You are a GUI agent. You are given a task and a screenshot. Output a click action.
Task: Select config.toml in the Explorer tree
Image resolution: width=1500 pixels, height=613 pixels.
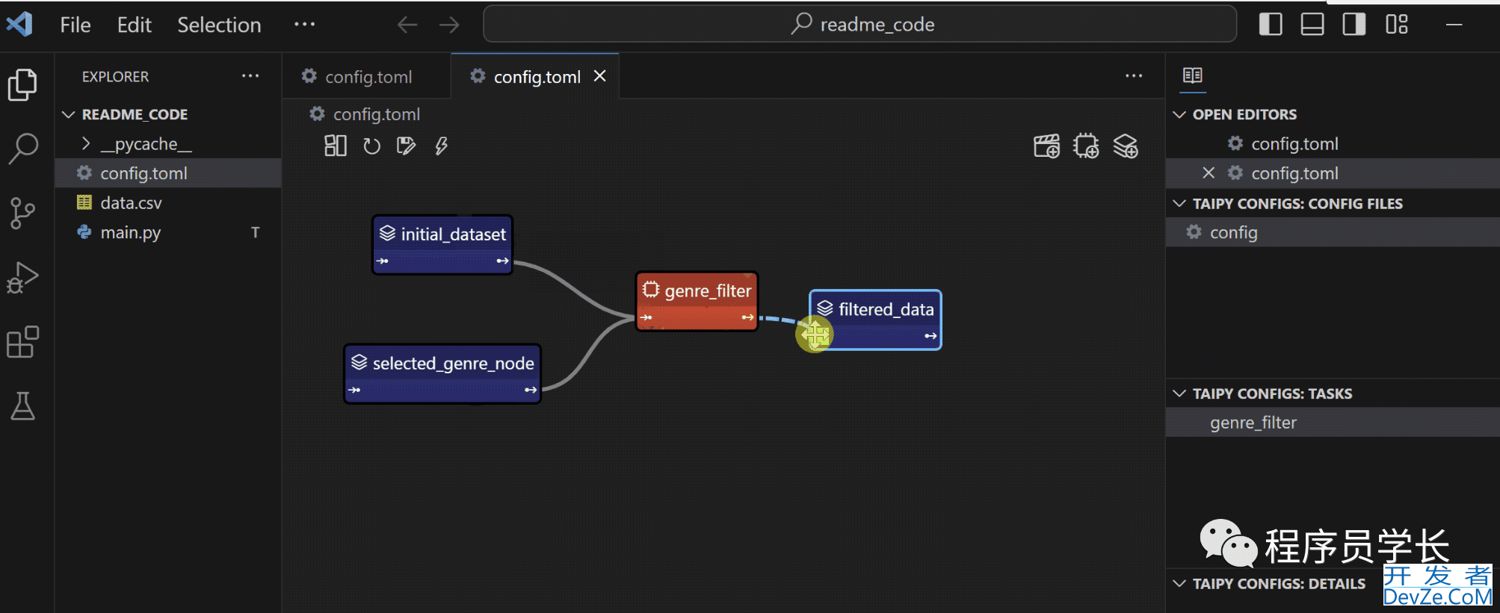tap(168, 173)
